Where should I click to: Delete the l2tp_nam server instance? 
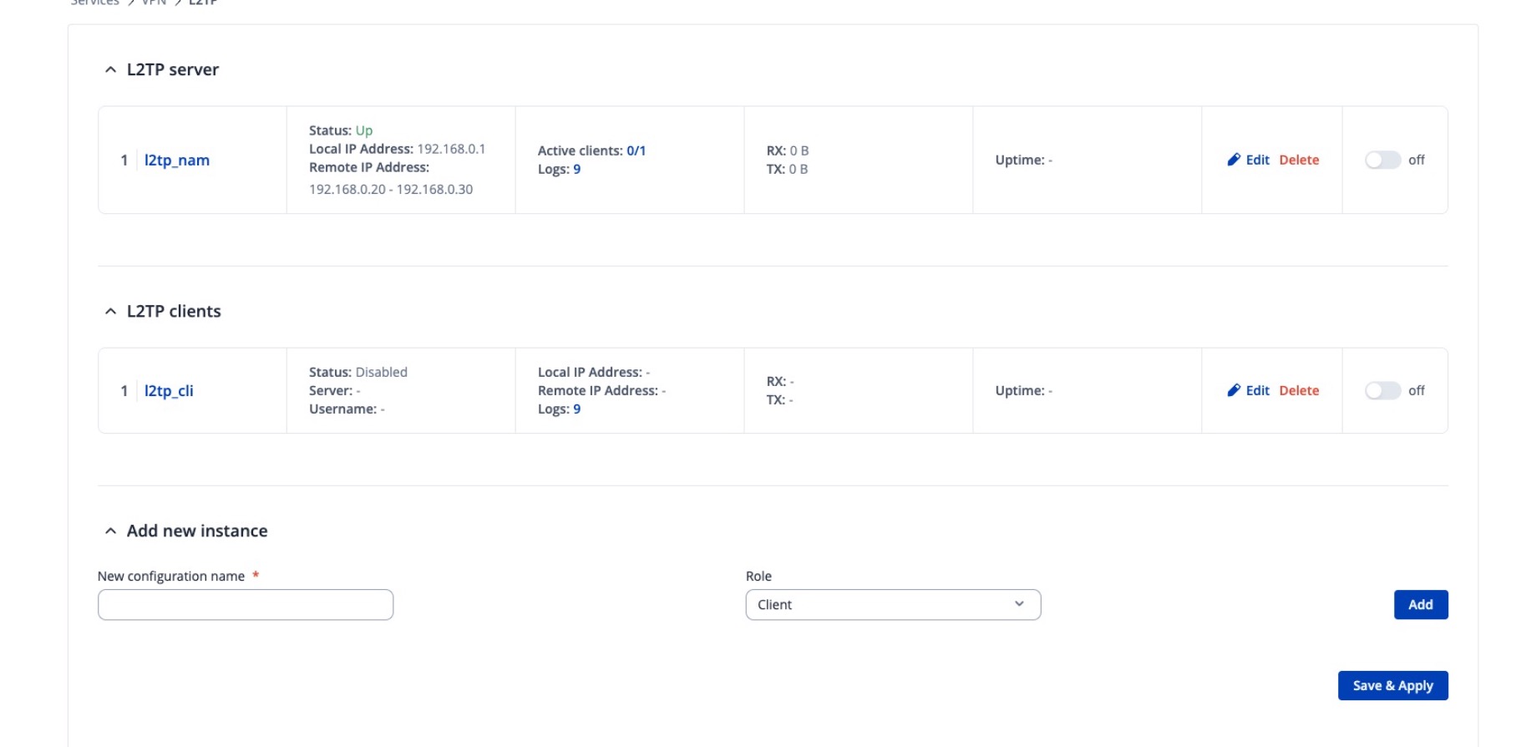(1299, 160)
